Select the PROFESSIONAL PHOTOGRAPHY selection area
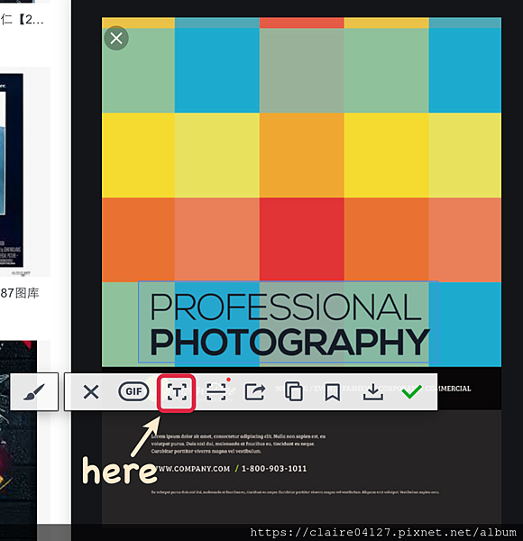The height and width of the screenshot is (541, 523). (288, 322)
